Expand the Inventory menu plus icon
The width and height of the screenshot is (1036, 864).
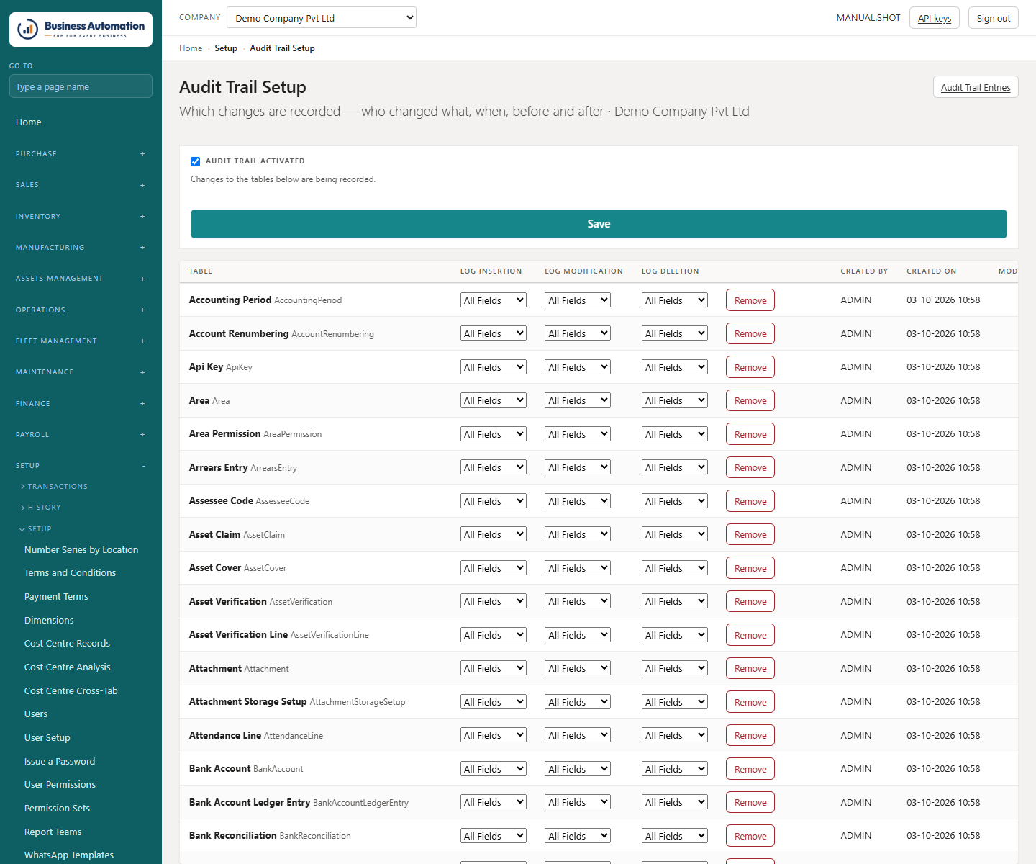tap(142, 217)
